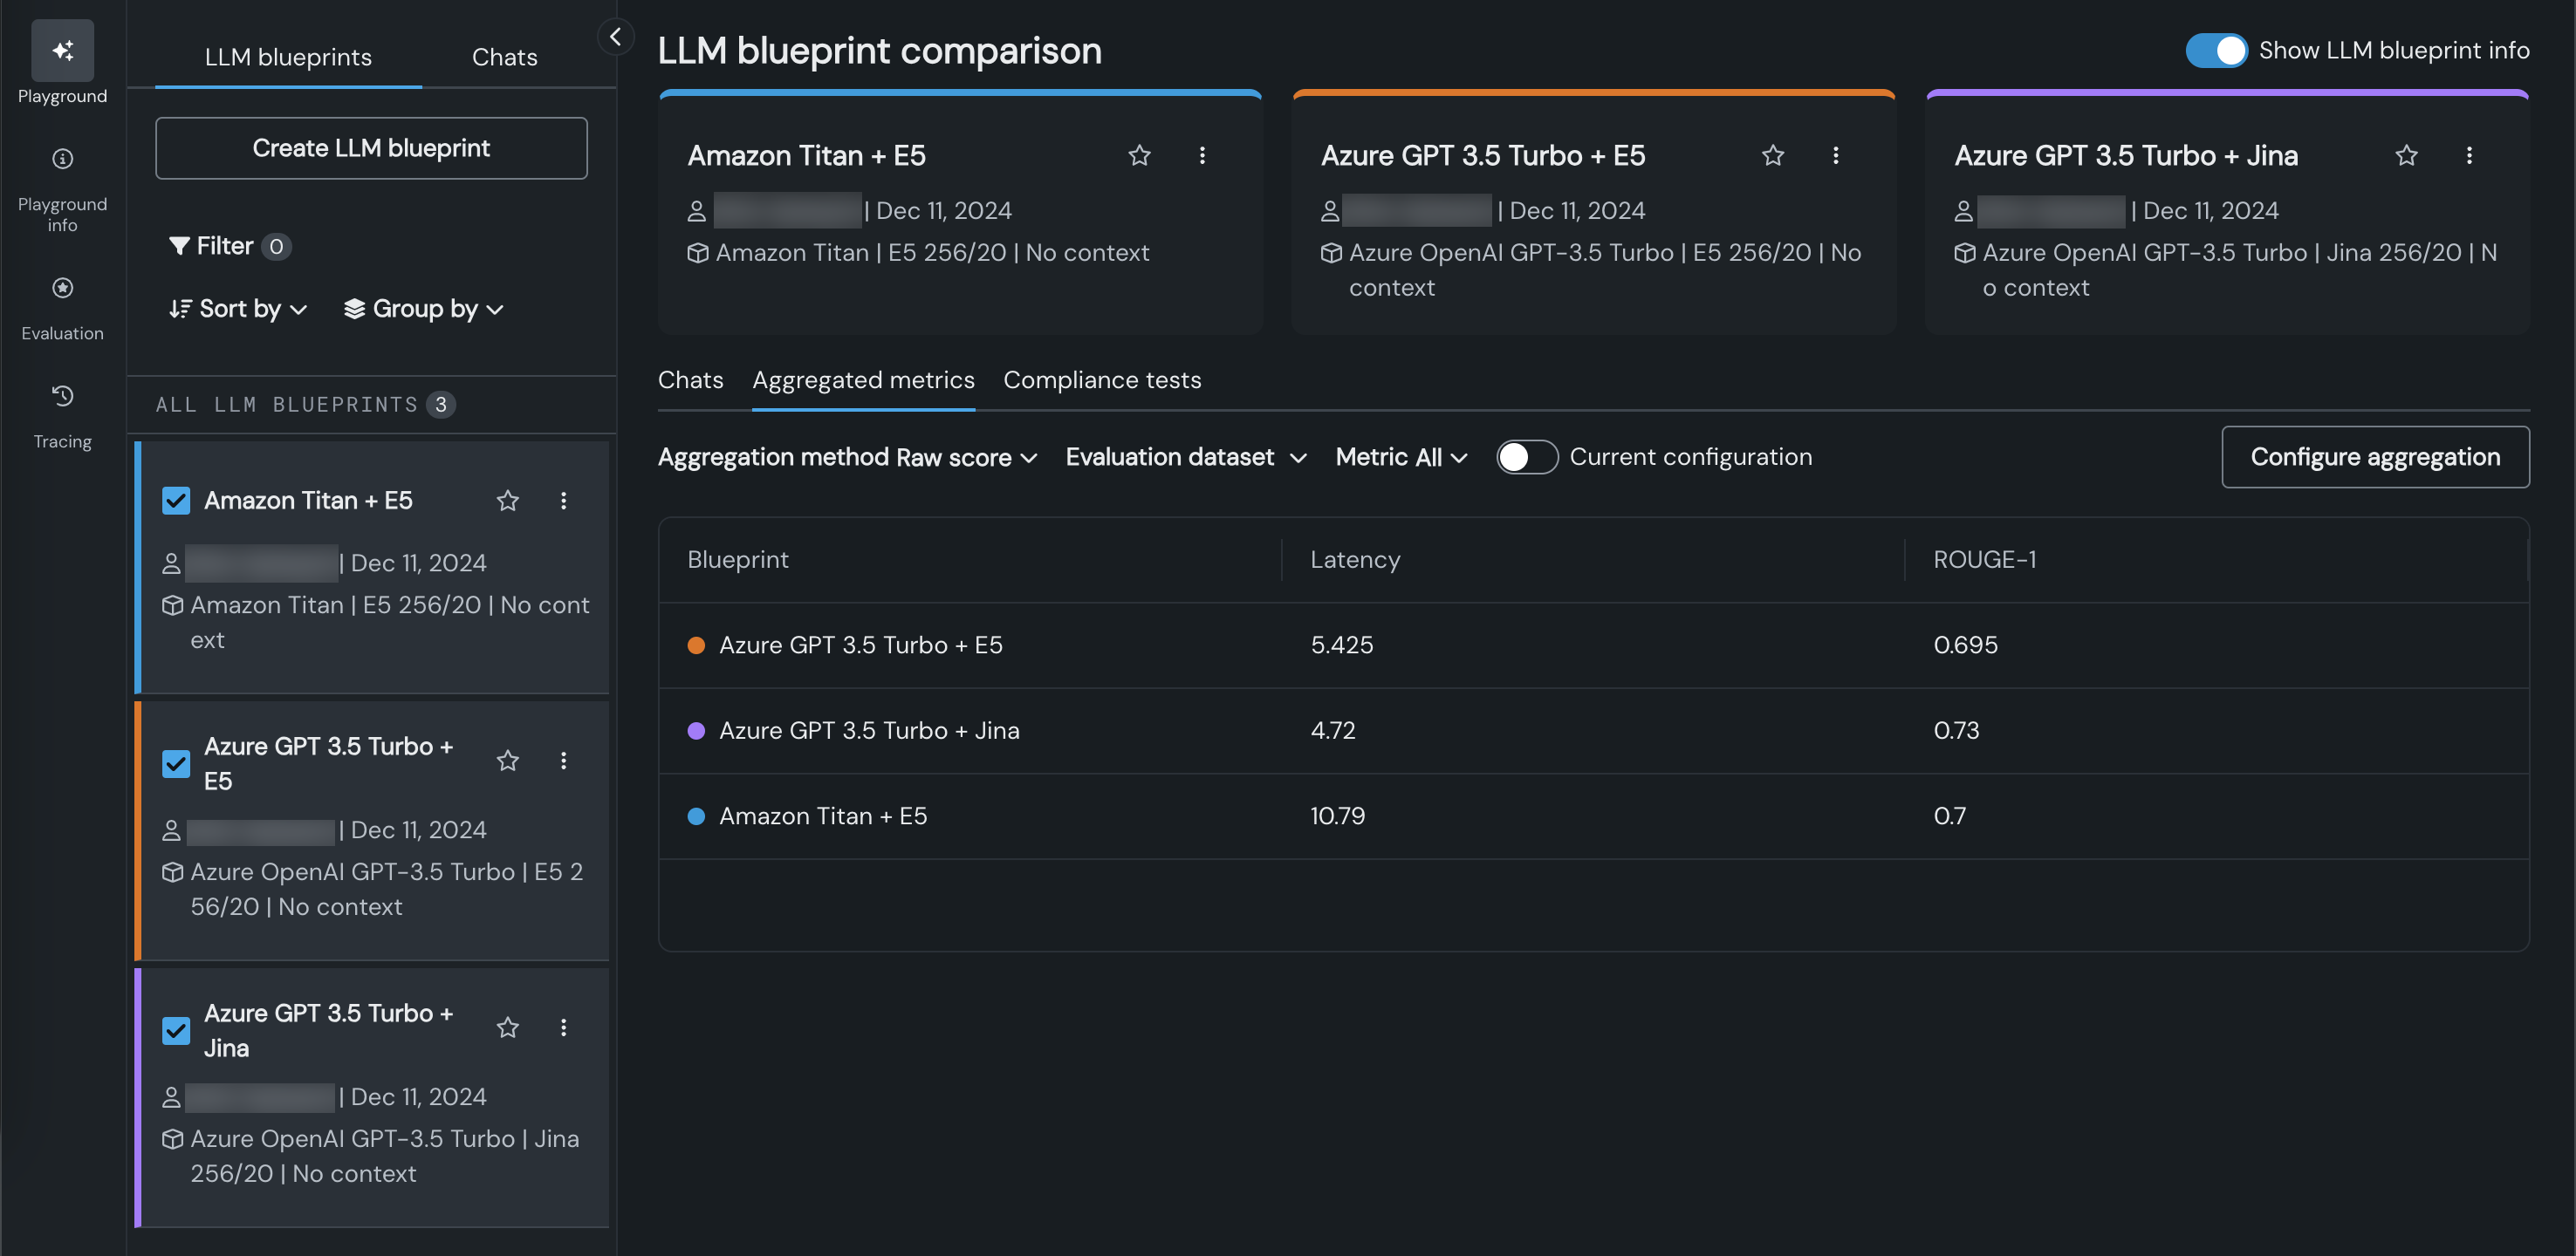Image resolution: width=2576 pixels, height=1256 pixels.
Task: Open more options on Azure GPT 3.5 Turbo + Jina card
Action: pyautogui.click(x=2468, y=156)
